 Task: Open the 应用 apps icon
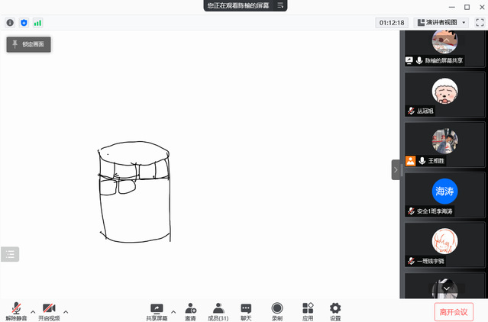pyautogui.click(x=308, y=309)
